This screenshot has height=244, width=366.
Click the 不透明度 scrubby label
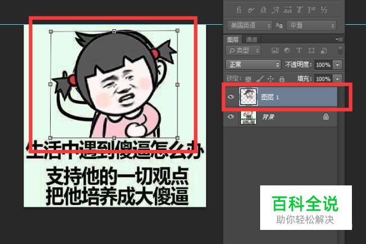[298, 64]
